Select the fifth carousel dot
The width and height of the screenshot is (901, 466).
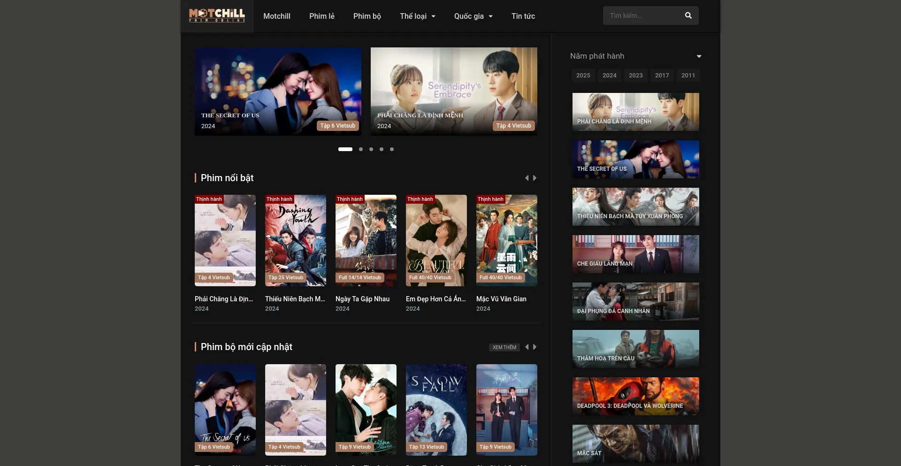(392, 149)
